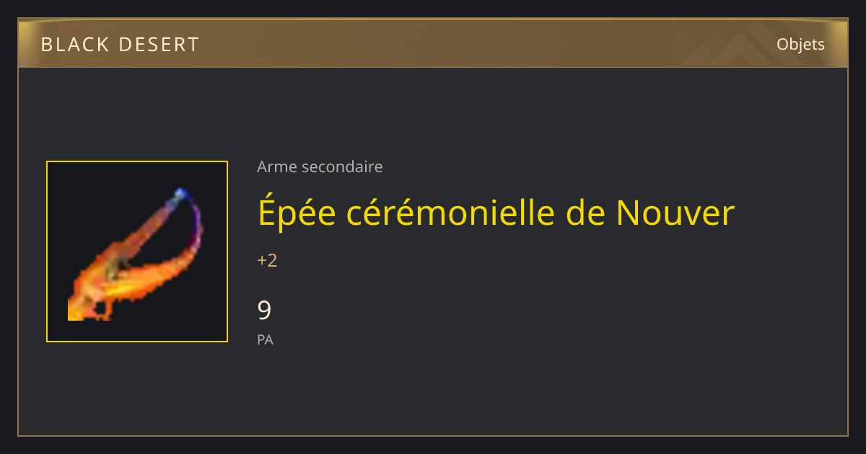Screen dimensions: 866x454
Task: Click the PA stat label
Action: (x=265, y=339)
